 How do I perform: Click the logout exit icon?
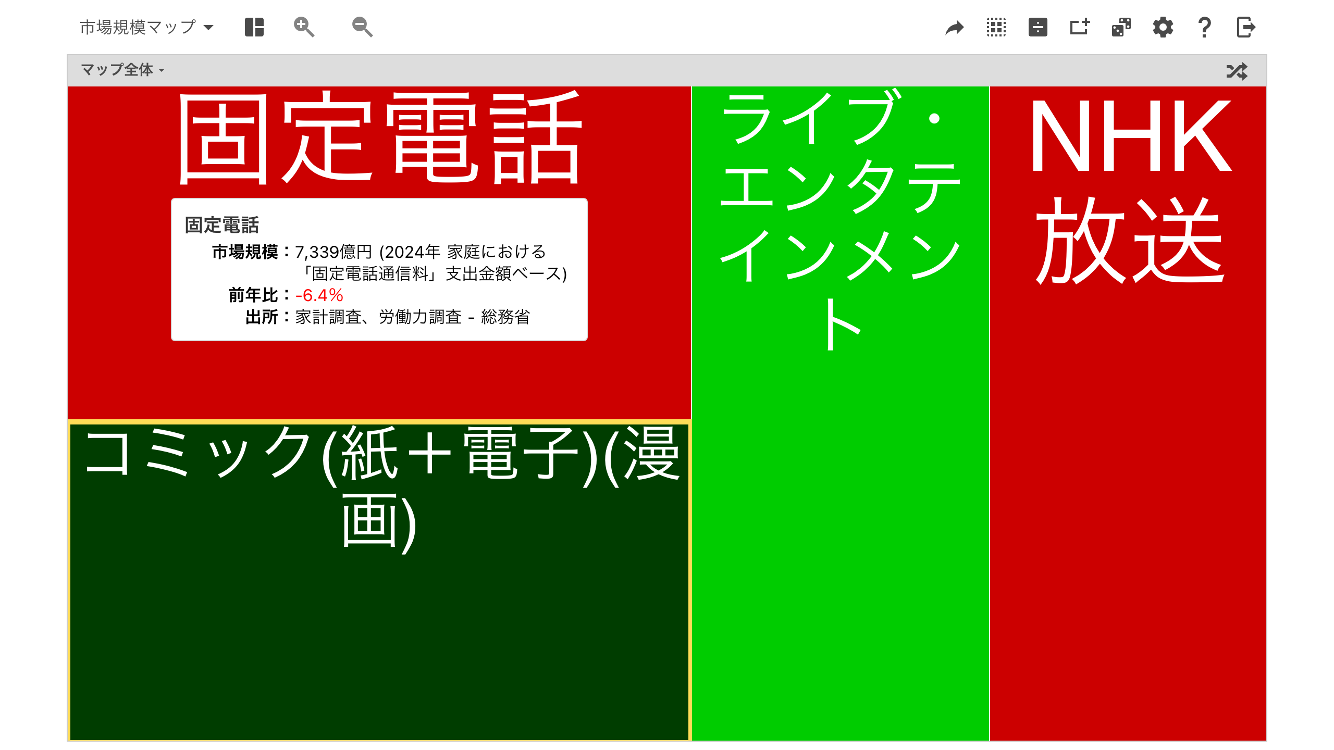[x=1246, y=27]
